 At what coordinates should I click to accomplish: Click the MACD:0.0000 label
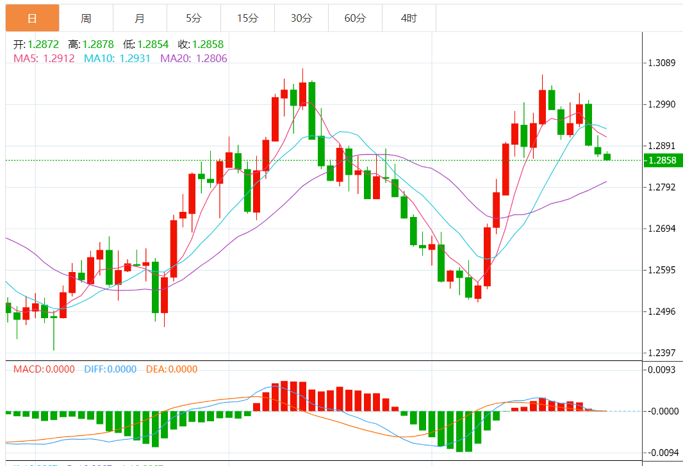44,369
